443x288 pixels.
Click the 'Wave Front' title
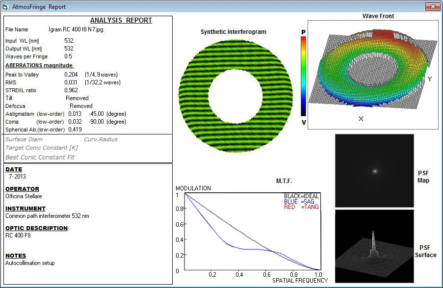(378, 16)
